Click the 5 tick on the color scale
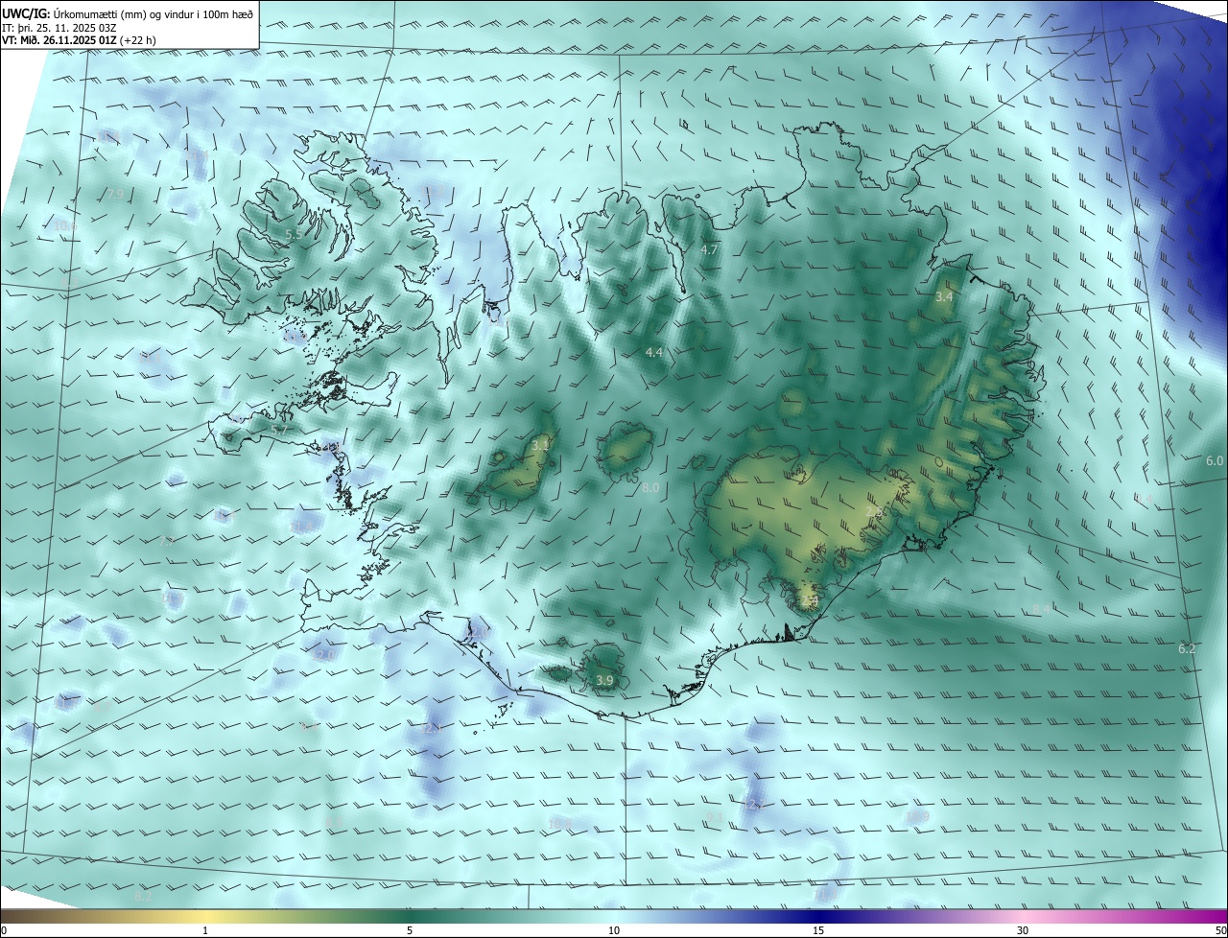This screenshot has width=1228, height=938. point(410,930)
